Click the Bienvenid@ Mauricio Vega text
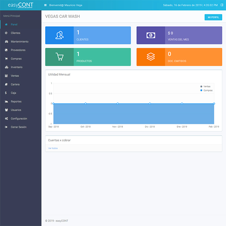 66,5
